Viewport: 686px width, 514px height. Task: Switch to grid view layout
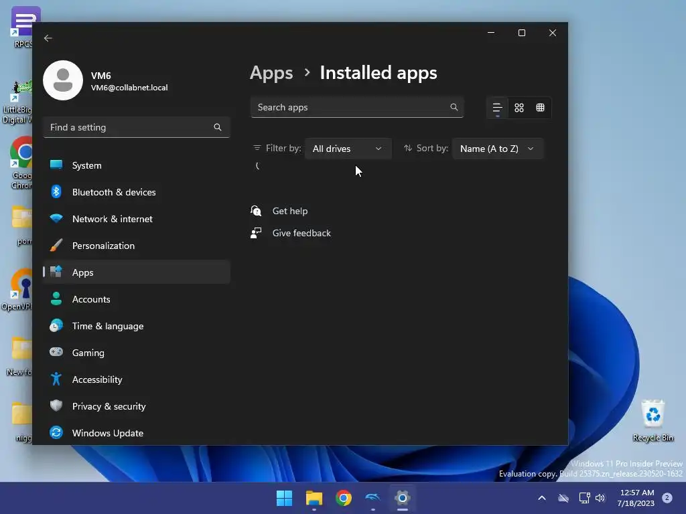tap(519, 108)
